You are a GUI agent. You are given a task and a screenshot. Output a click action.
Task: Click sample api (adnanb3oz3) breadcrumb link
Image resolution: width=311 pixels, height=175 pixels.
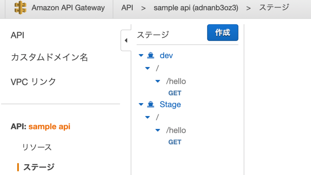coord(196,8)
